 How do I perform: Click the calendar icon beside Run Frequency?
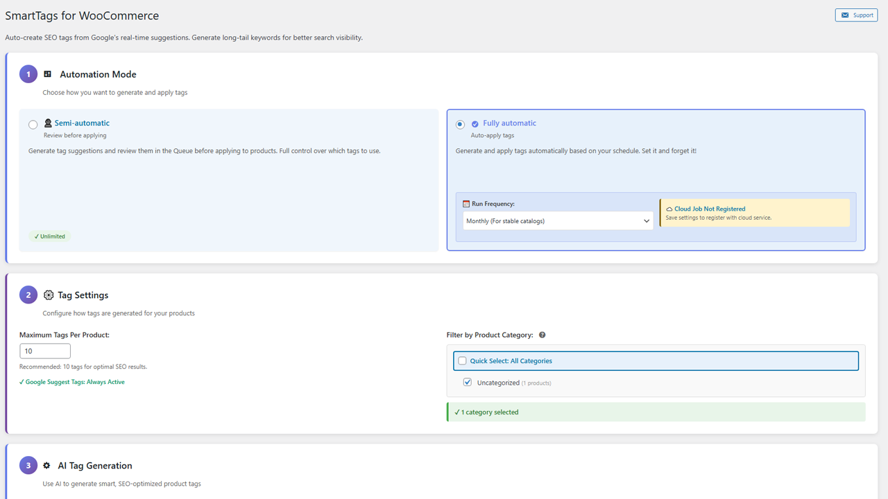click(466, 203)
